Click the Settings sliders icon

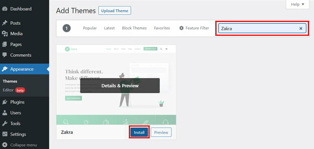(4, 134)
